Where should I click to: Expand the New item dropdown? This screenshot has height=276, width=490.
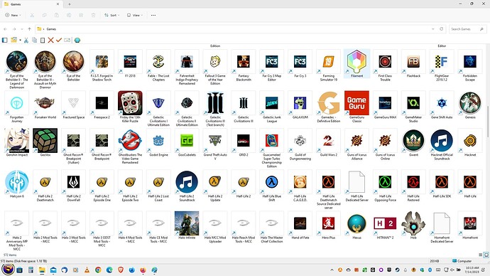click(13, 15)
